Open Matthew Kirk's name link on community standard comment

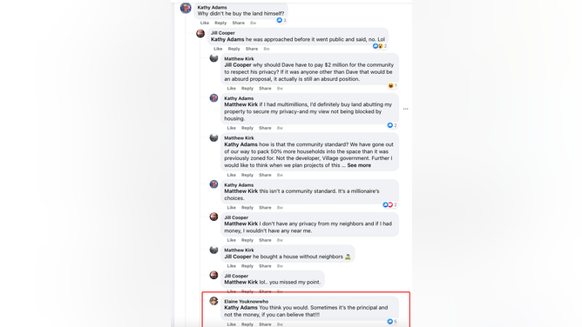pyautogui.click(x=239, y=138)
